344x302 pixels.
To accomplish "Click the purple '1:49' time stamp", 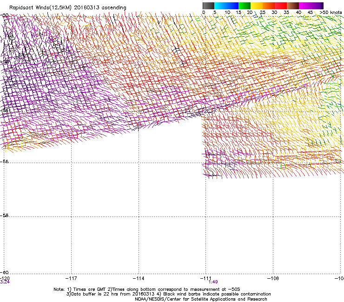I will click(213, 282).
